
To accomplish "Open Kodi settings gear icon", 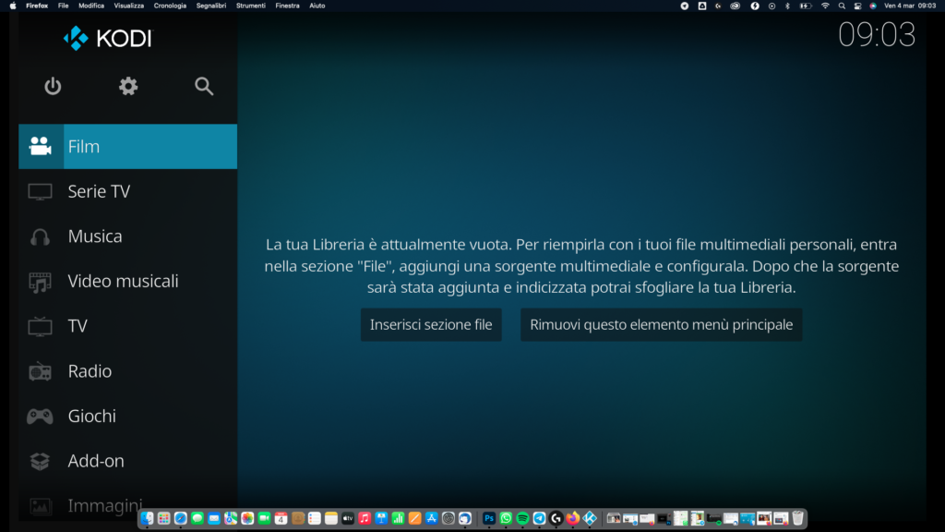I will click(128, 86).
